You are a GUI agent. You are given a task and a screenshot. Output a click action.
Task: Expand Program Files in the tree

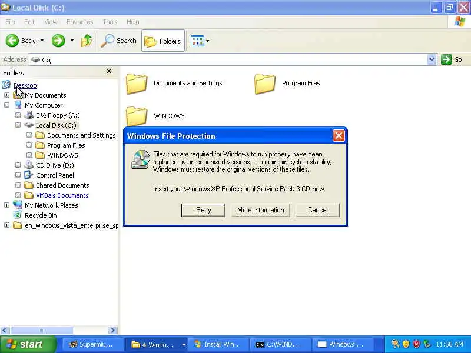coord(29,145)
